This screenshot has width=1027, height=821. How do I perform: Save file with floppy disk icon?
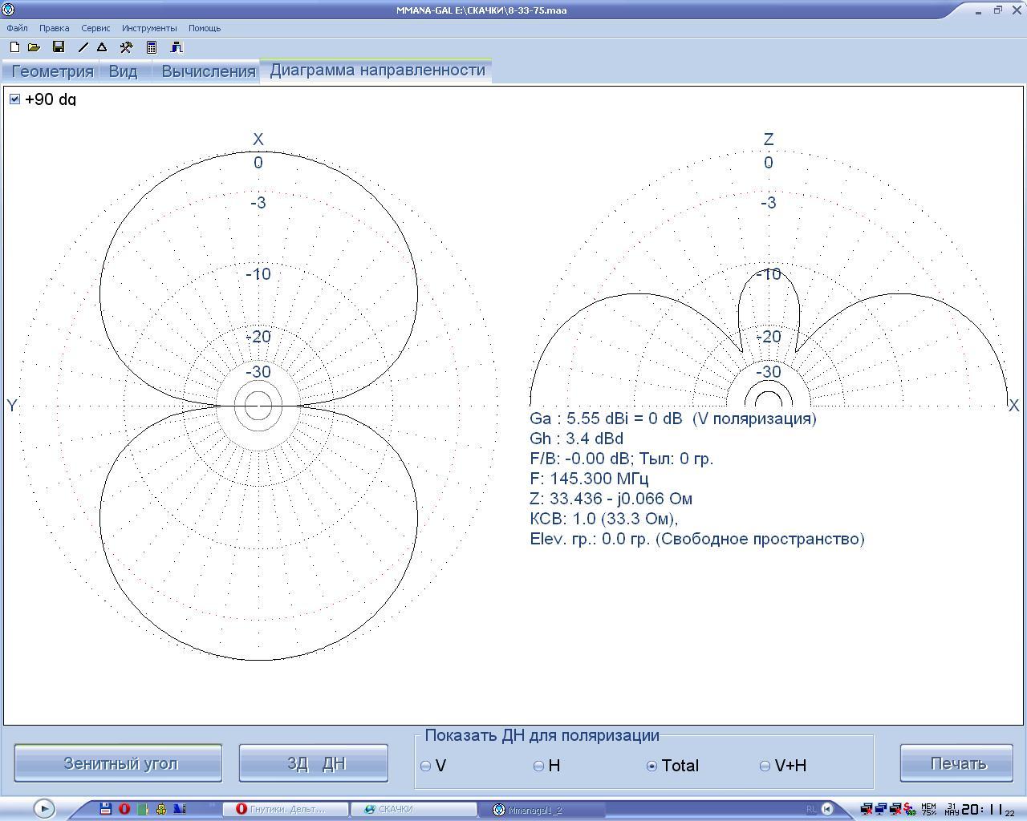59,47
